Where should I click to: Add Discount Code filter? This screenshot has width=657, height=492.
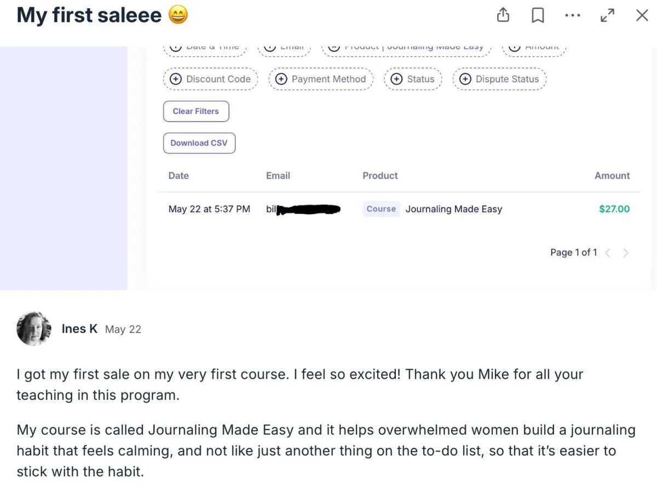coord(211,79)
